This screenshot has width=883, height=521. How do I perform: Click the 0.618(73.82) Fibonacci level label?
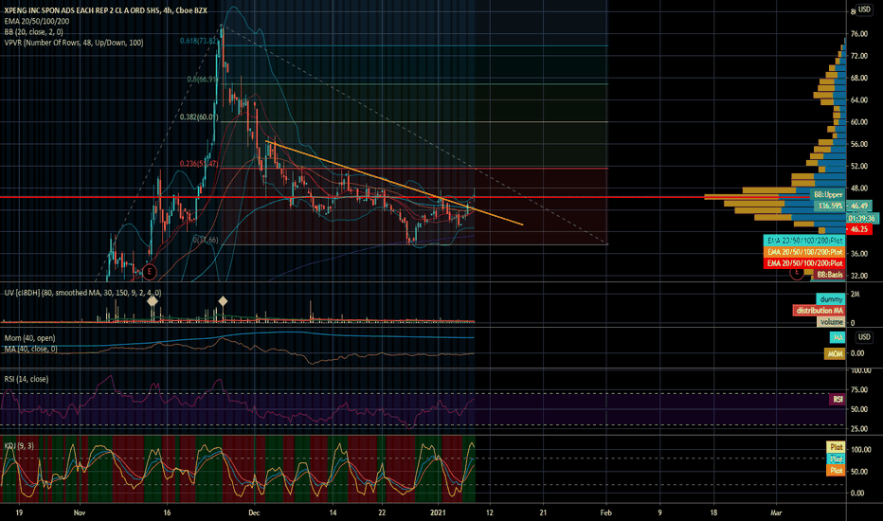tap(199, 41)
